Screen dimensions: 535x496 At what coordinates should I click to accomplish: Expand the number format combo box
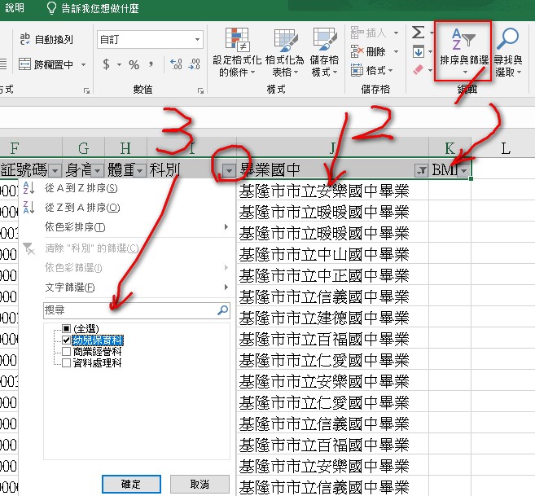[198, 39]
